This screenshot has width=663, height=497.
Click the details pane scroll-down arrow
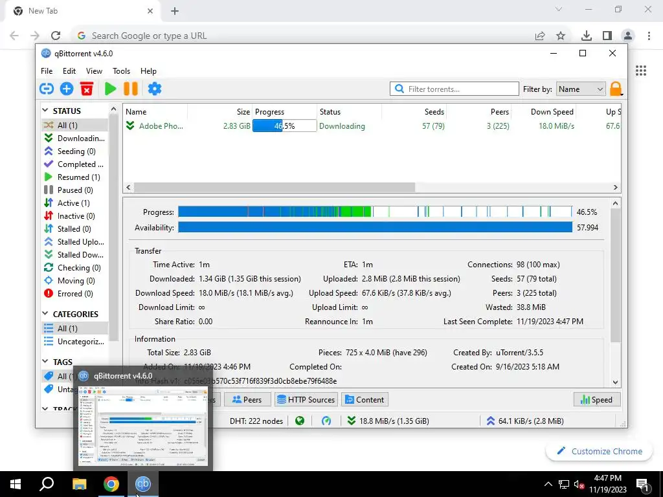tap(615, 382)
